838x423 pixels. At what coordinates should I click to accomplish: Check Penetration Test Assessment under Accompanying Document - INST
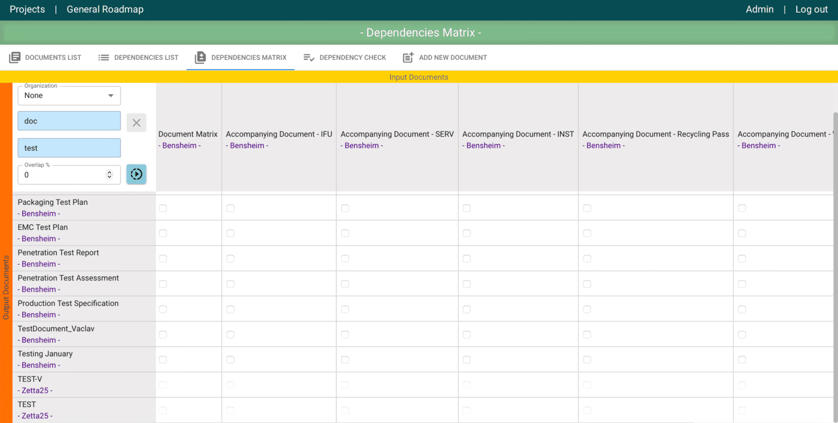click(x=467, y=284)
